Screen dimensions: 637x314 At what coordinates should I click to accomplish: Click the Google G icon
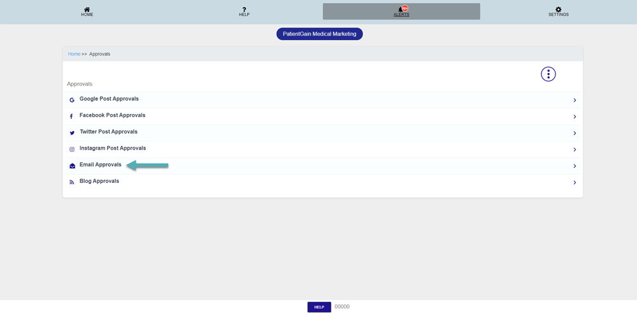tap(72, 100)
